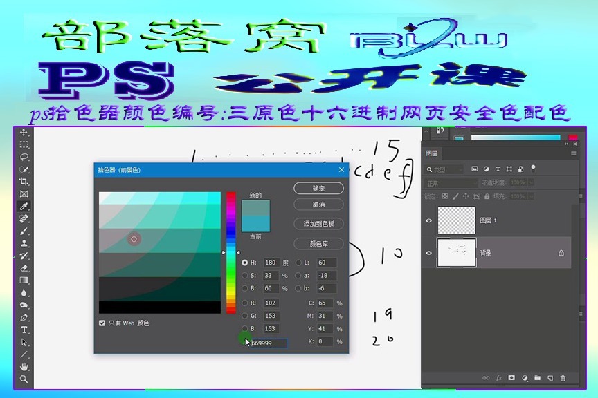Add a layer mask
Image resolution: width=598 pixels, height=398 pixels.
click(511, 378)
